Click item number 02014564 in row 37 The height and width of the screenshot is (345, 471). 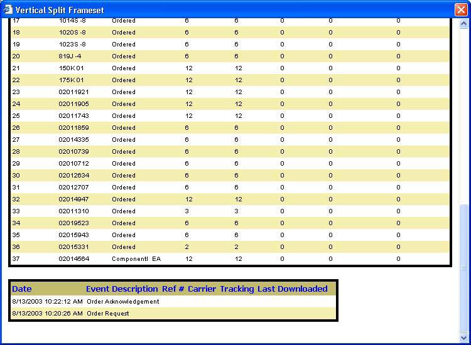tap(74, 258)
